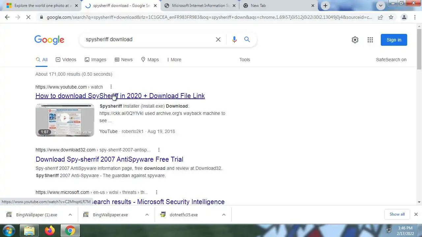422x237 pixels.
Task: Open a new tab with the plus button
Action: [x=325, y=6]
